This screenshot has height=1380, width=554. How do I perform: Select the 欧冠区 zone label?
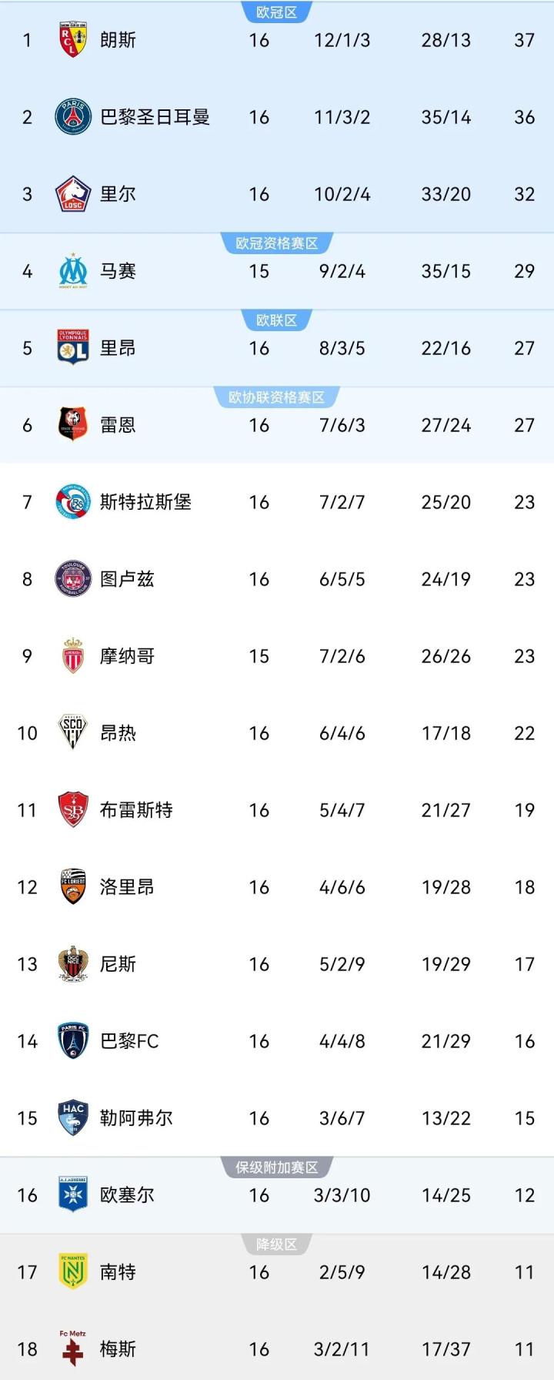(276, 12)
